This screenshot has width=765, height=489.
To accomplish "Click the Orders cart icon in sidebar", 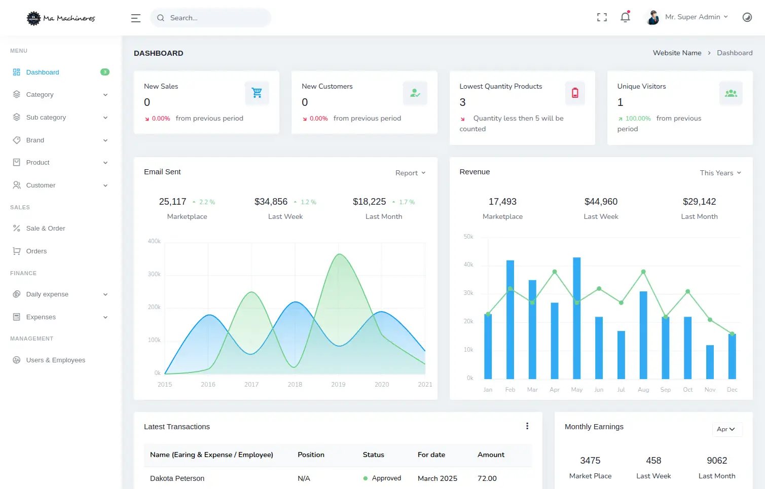I will pyautogui.click(x=17, y=251).
